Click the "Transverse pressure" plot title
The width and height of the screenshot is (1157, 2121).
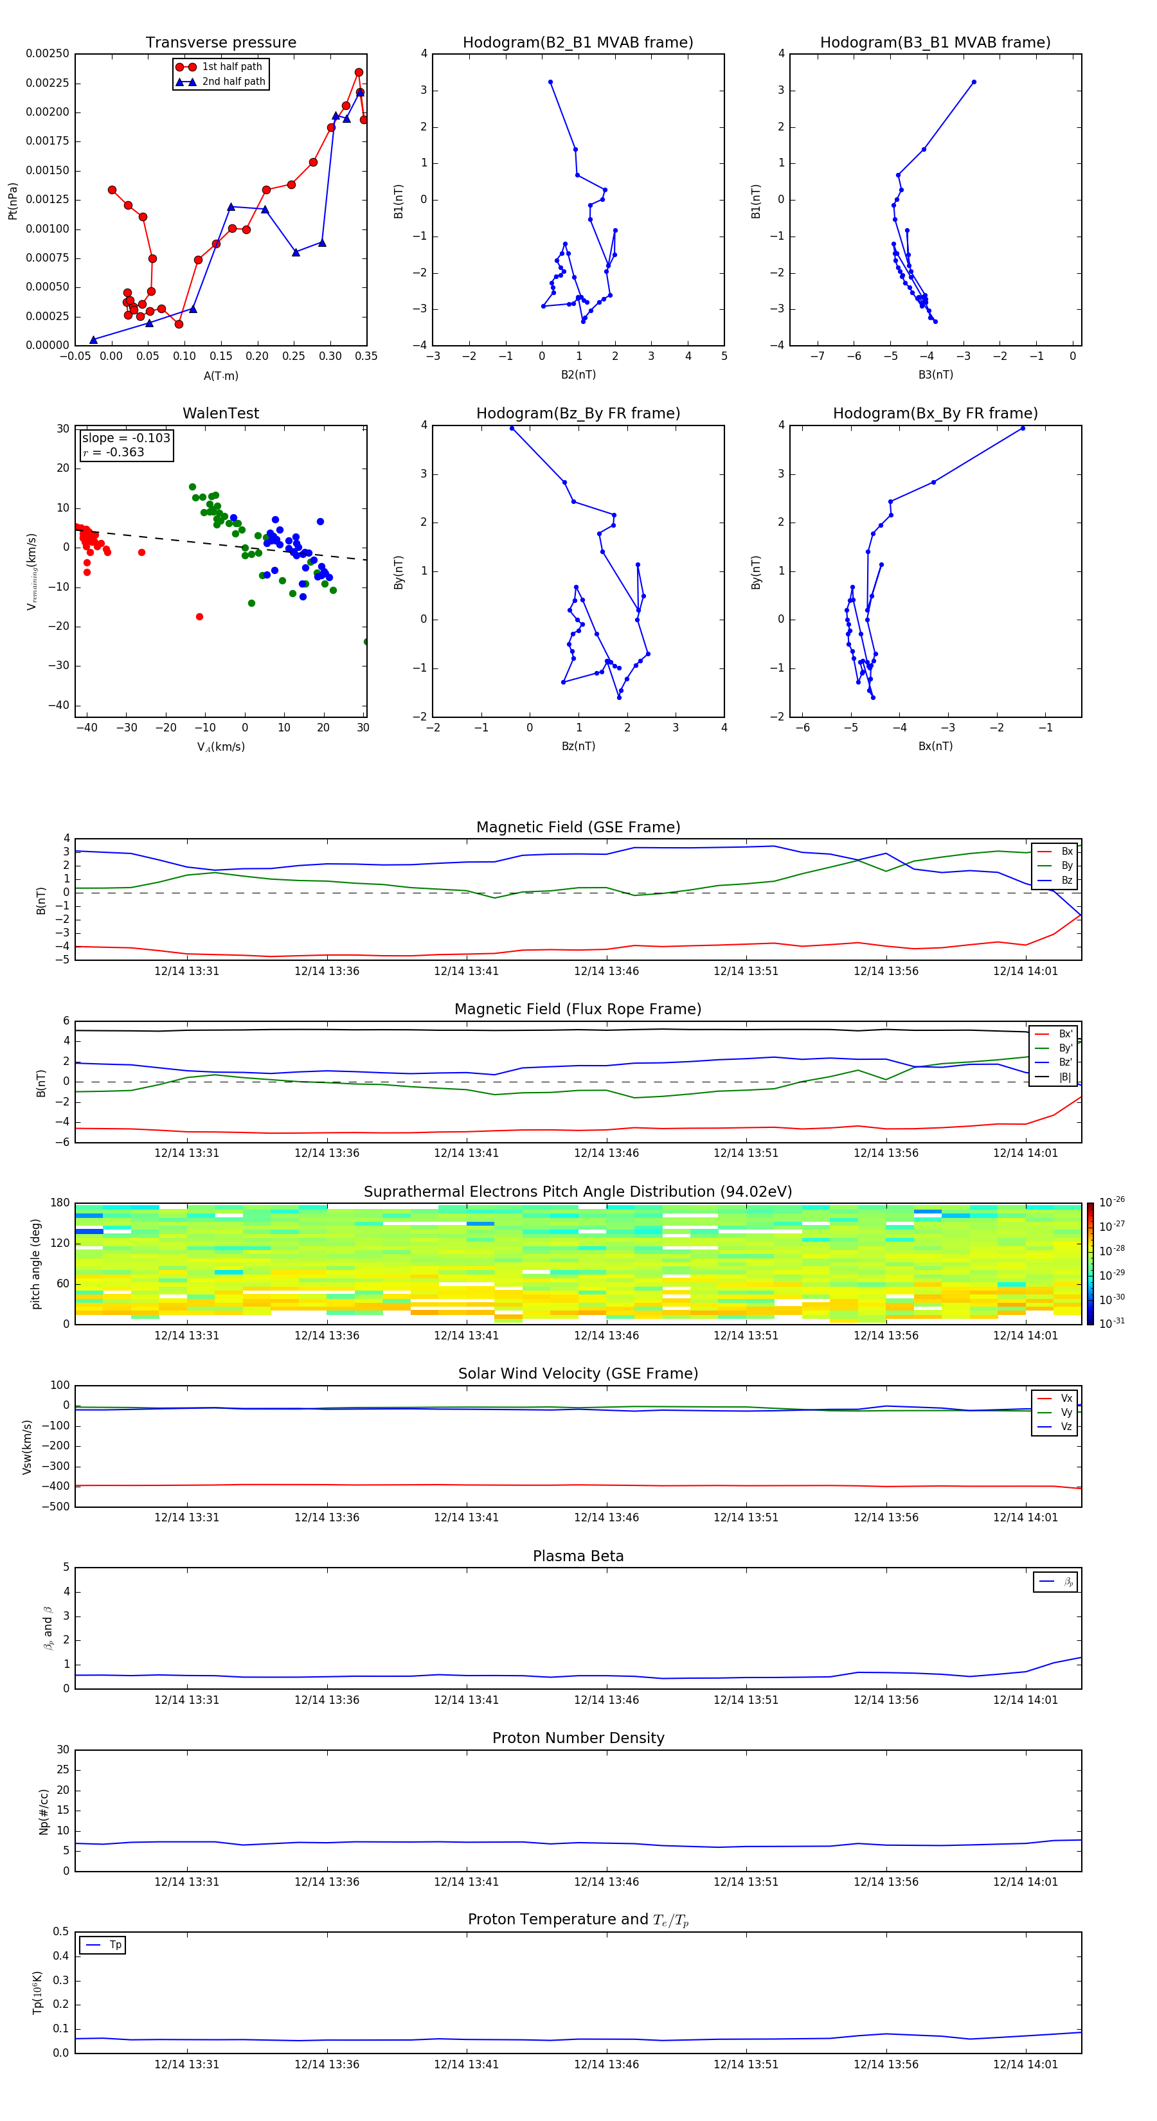(x=220, y=43)
